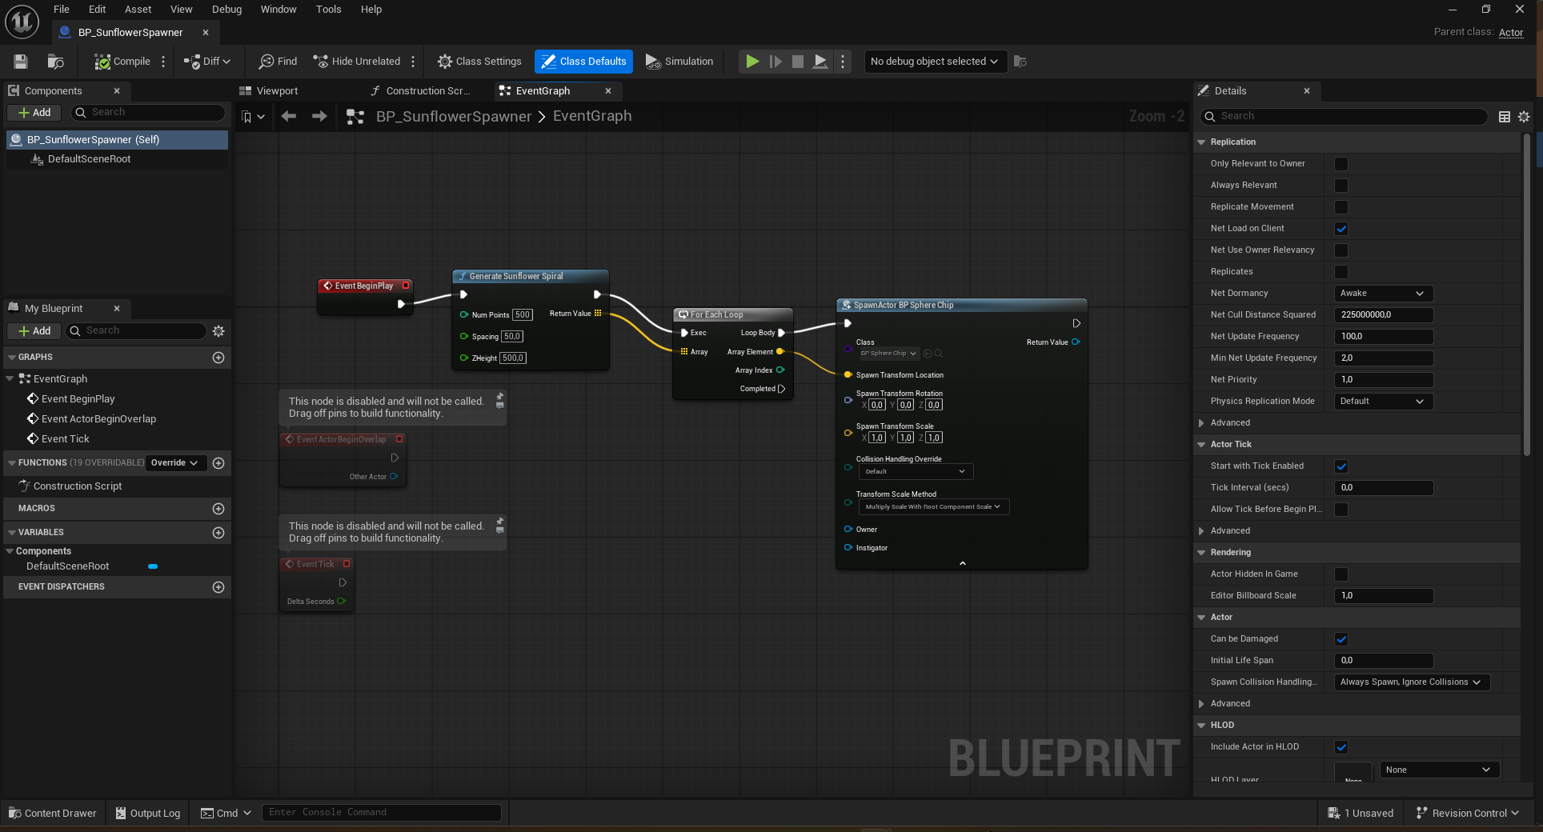Open the Debug menu
Screen dimensions: 1543x832
226,10
